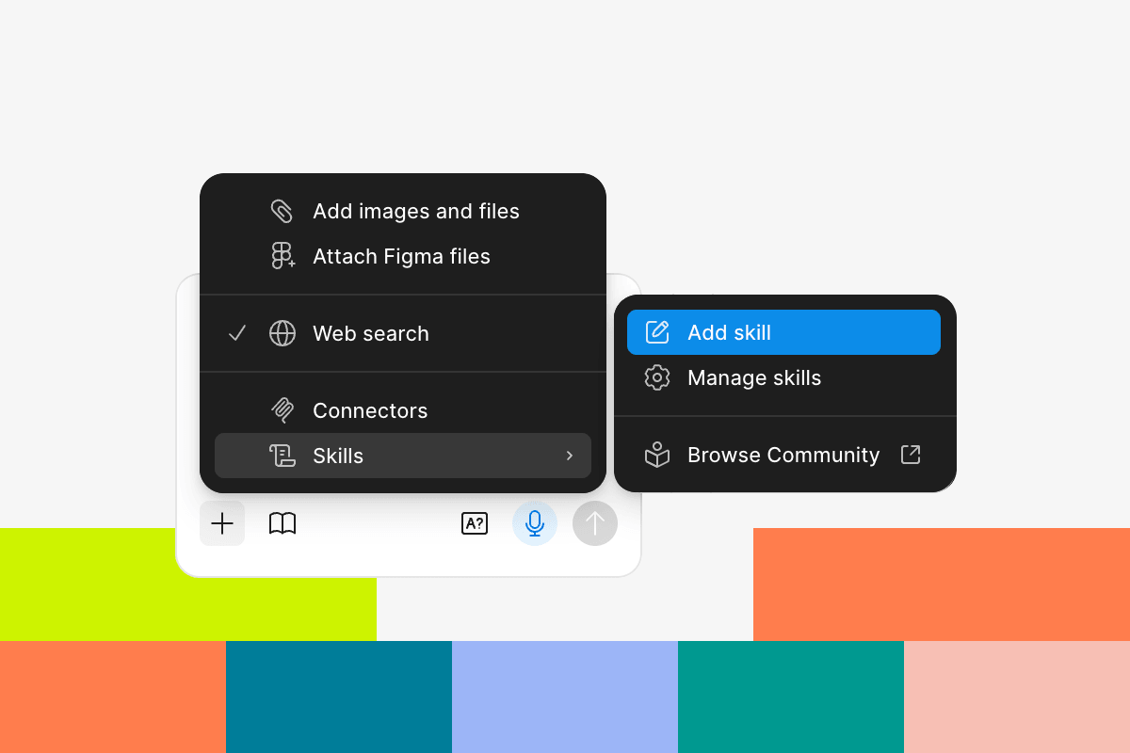Click the A? text helper icon
The width and height of the screenshot is (1130, 753).
[x=475, y=523]
